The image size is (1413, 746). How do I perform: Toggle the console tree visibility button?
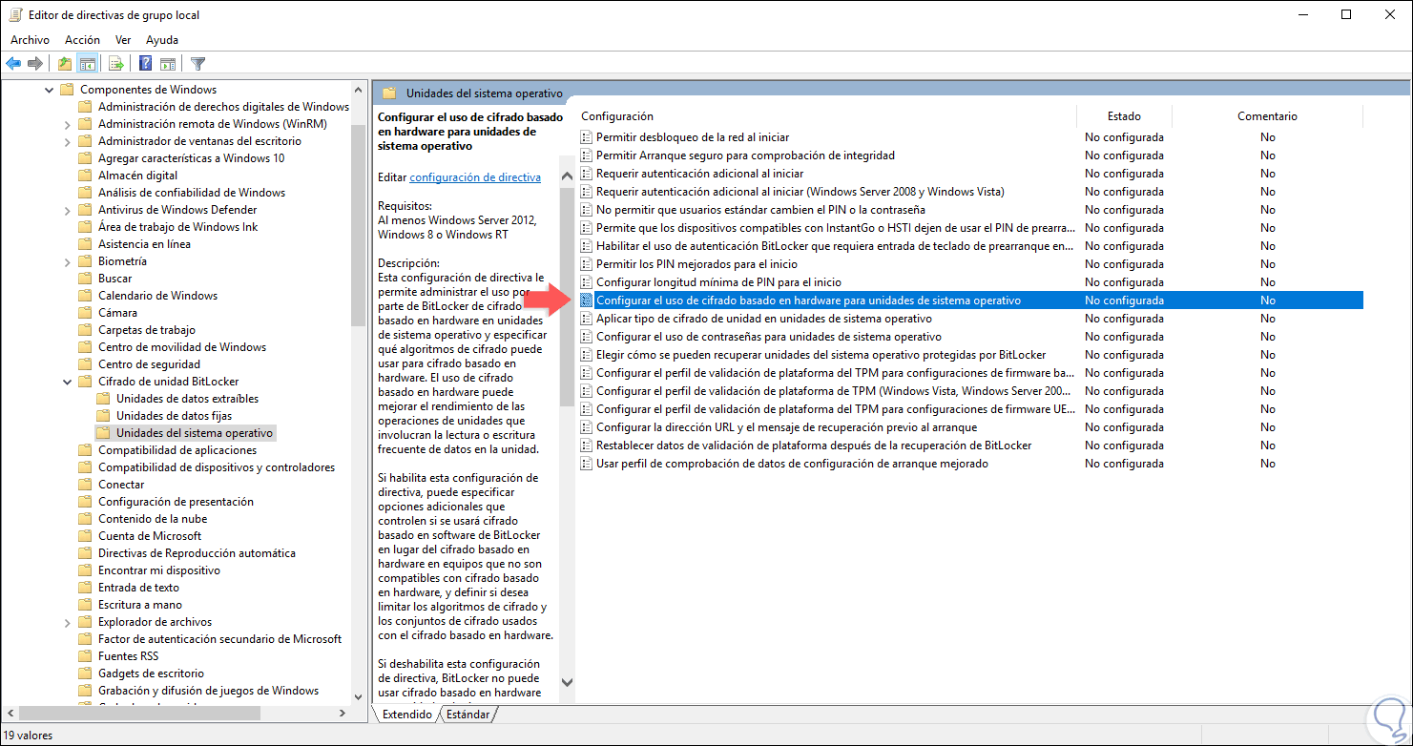[87, 64]
